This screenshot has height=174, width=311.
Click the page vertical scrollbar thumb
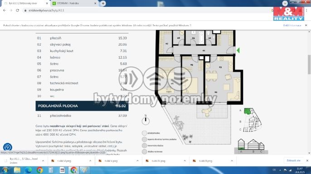309,64
